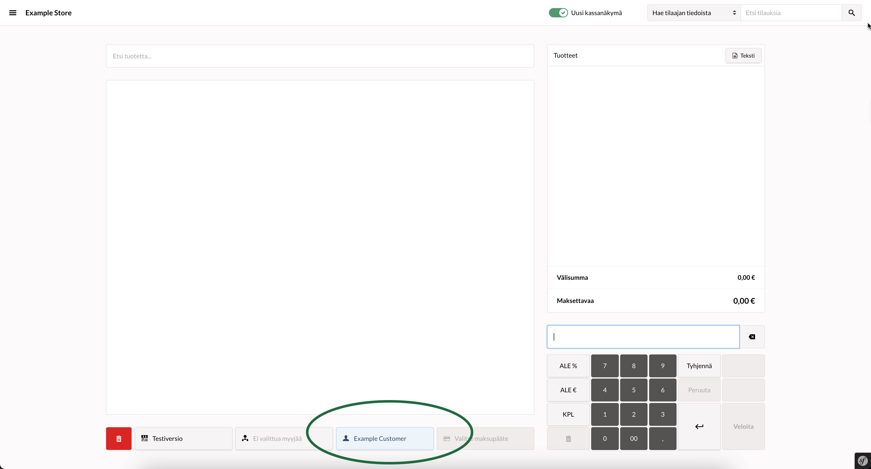Focus the Etsi tuotetta product search field
The height and width of the screenshot is (469, 871).
tap(320, 56)
